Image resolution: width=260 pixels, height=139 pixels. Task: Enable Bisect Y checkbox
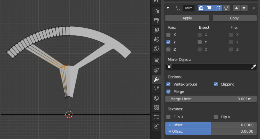point(200,42)
